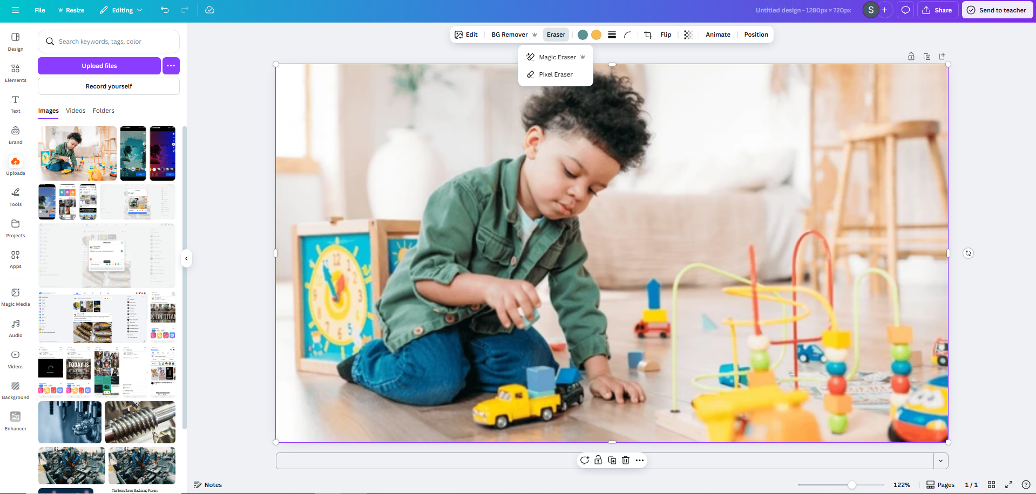Click the Upload files button
The image size is (1036, 494).
tap(99, 65)
